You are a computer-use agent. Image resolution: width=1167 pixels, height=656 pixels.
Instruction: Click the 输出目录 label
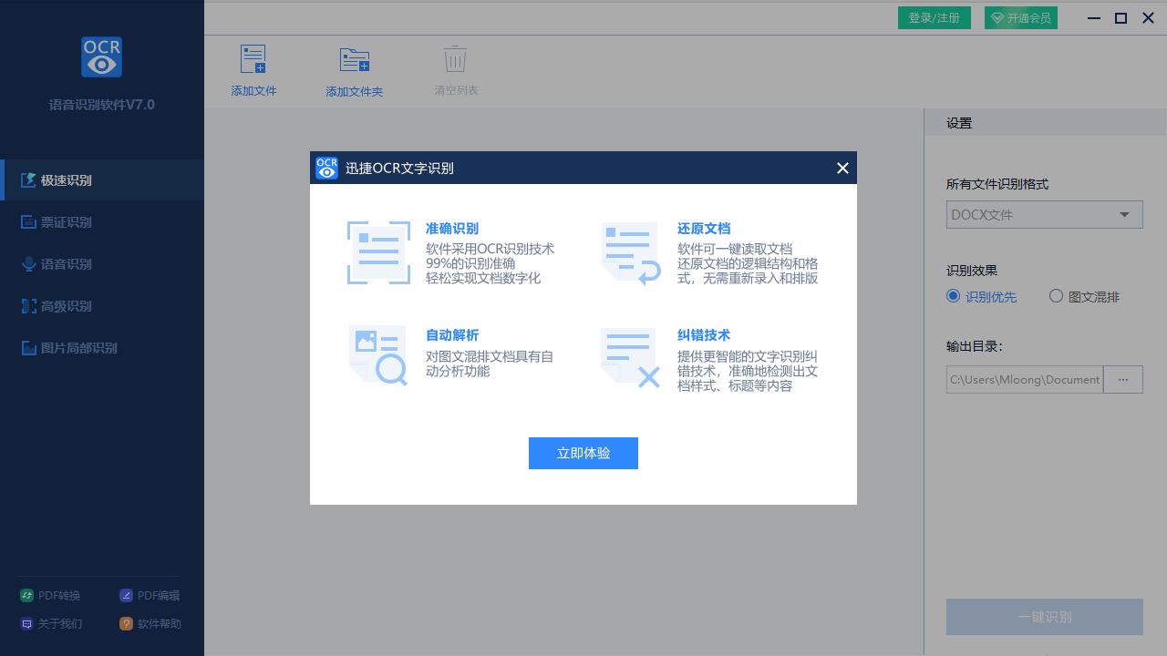click(975, 346)
